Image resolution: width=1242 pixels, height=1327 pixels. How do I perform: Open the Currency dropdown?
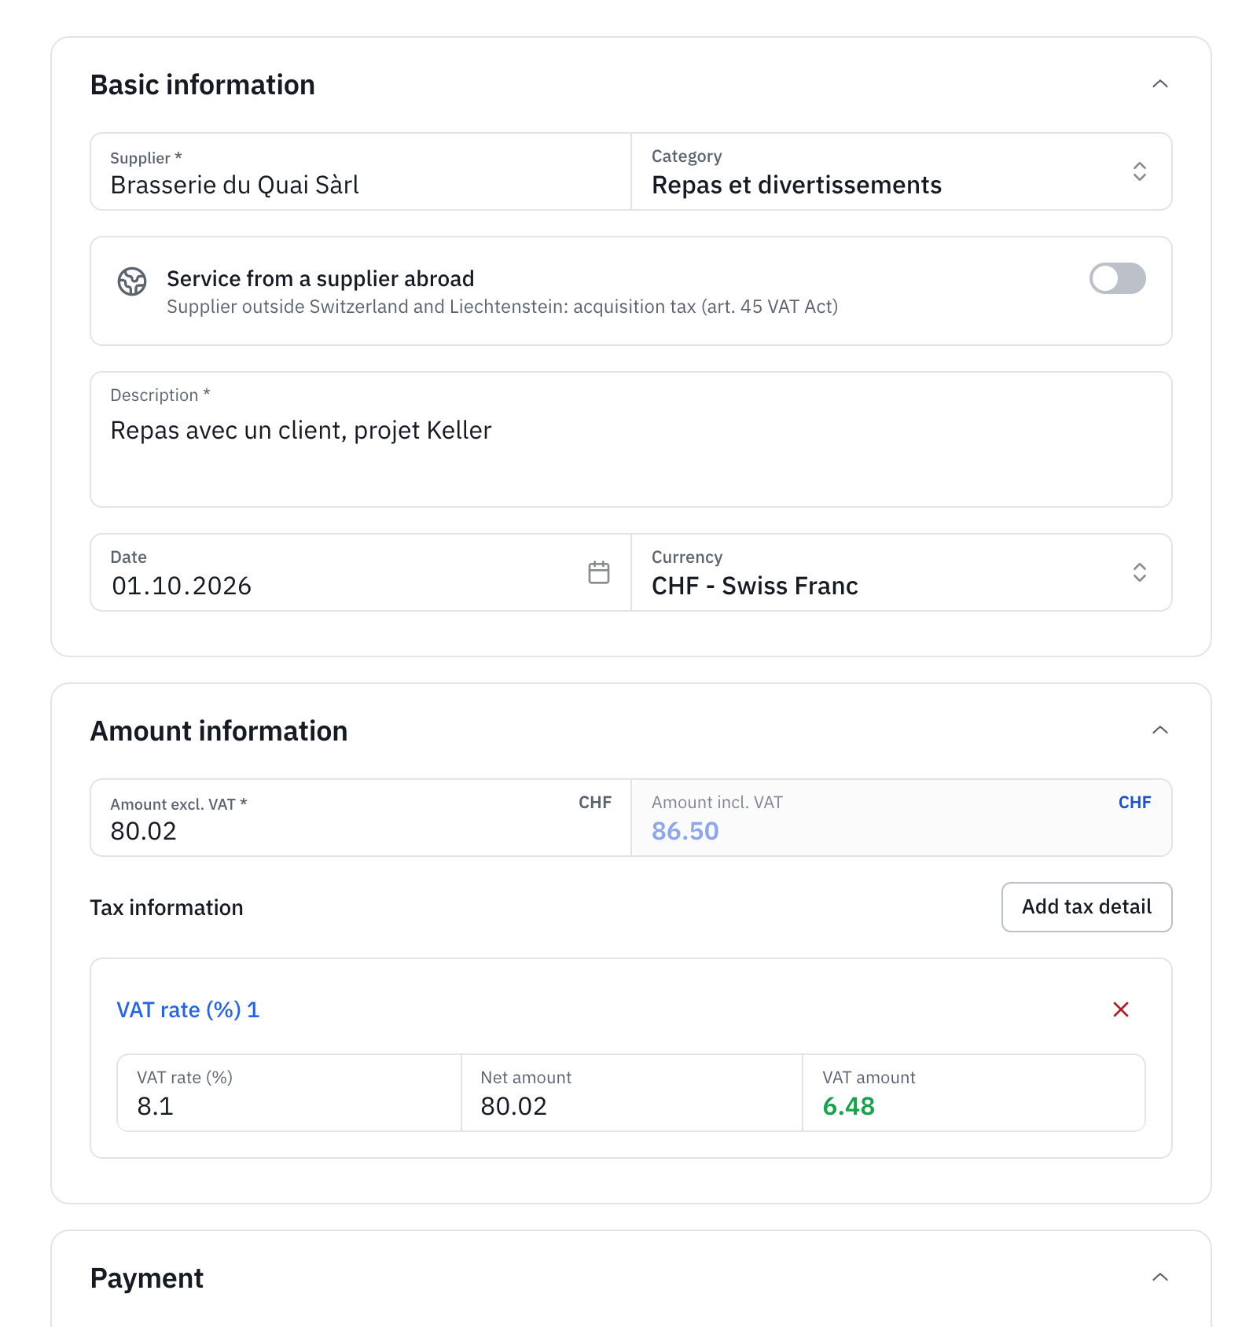902,572
